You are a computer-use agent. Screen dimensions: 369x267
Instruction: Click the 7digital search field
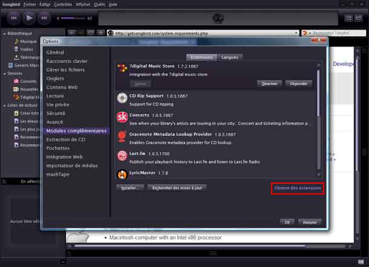[334, 33]
